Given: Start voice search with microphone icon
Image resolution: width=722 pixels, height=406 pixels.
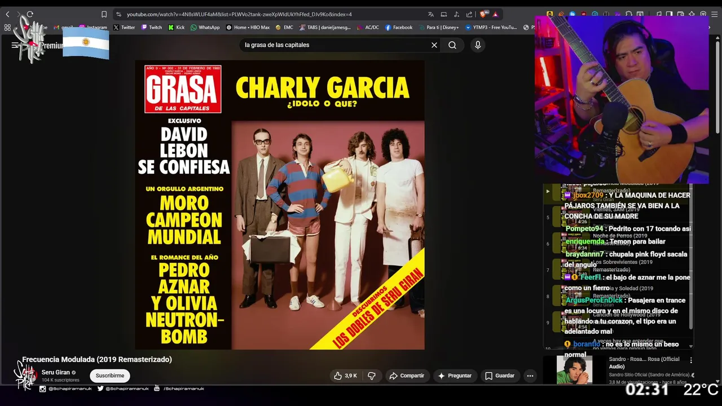Looking at the screenshot, I should 478,45.
